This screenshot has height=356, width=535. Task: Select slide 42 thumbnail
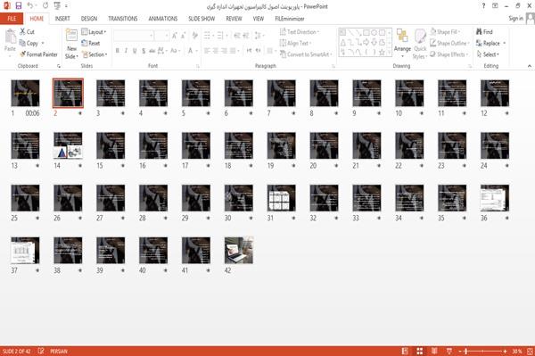pos(239,251)
